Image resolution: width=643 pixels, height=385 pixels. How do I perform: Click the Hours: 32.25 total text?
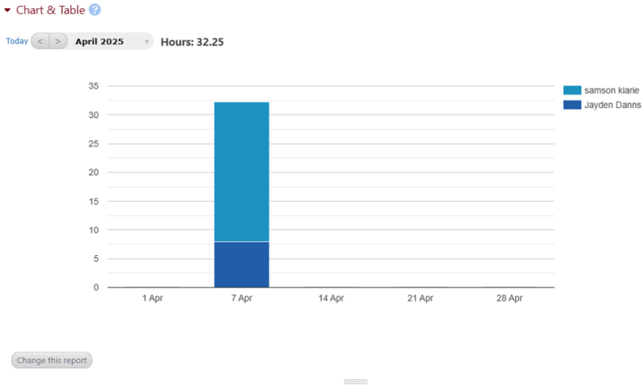coord(192,42)
